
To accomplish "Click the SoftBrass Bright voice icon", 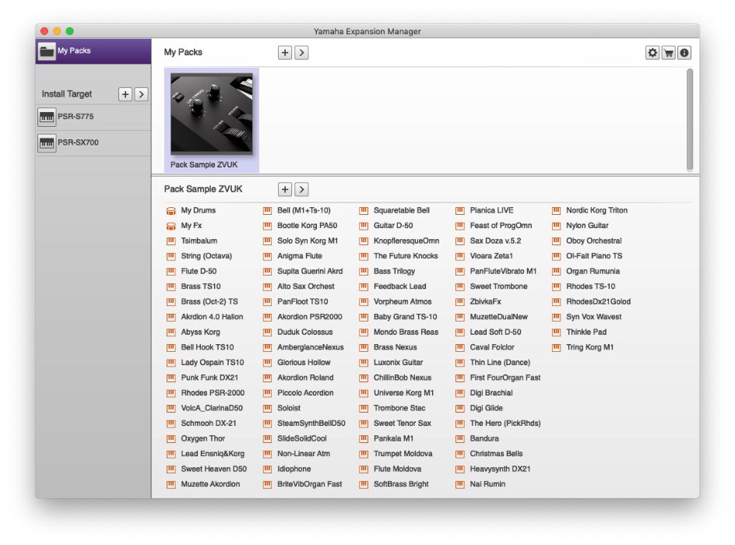I will pyautogui.click(x=364, y=484).
